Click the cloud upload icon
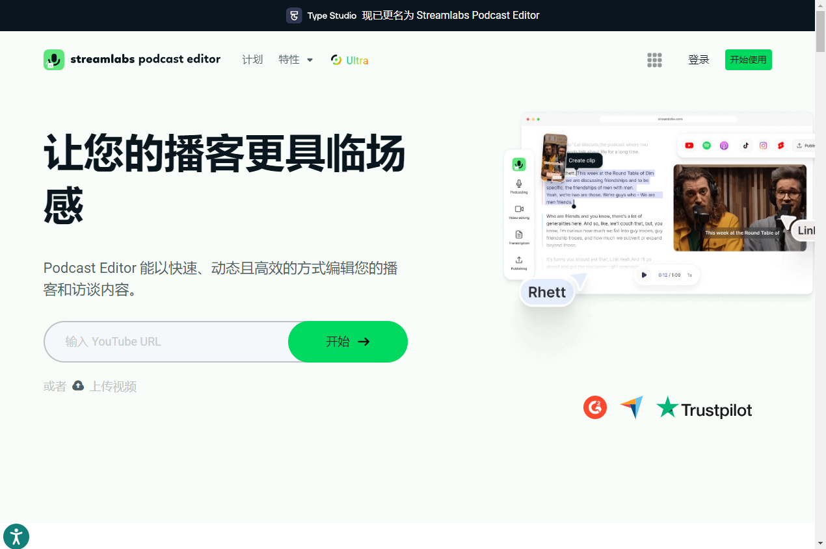This screenshot has height=549, width=826. point(78,386)
